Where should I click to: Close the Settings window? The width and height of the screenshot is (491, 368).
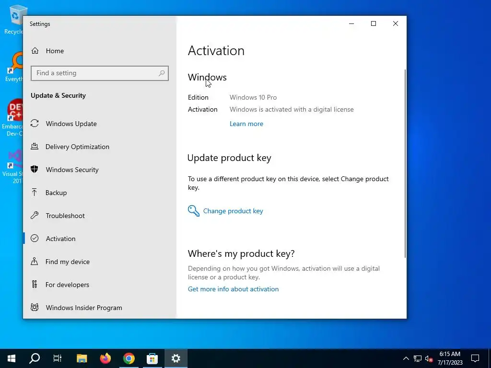point(396,23)
